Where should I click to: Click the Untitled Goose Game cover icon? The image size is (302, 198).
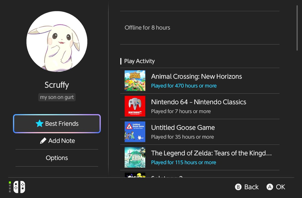135,132
